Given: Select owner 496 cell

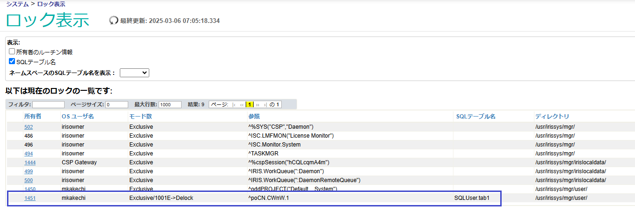Looking at the screenshot, I should tap(29, 145).
